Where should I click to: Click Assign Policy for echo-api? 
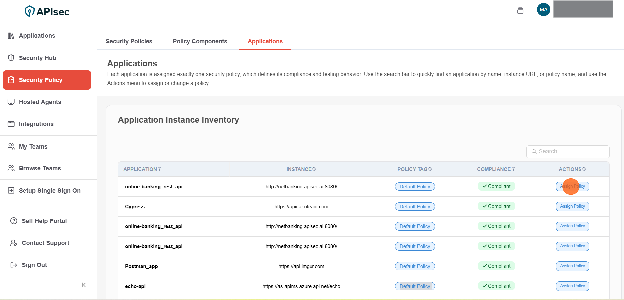(x=572, y=286)
